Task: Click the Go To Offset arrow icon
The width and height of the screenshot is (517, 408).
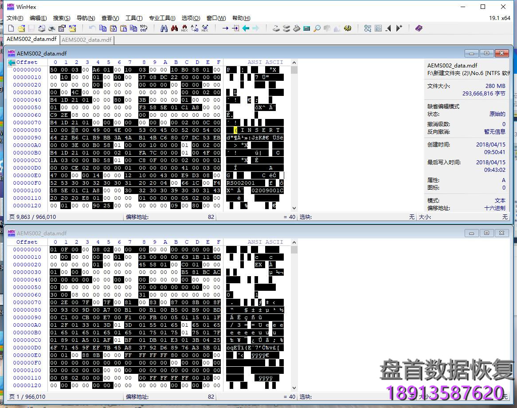Action: (225, 28)
